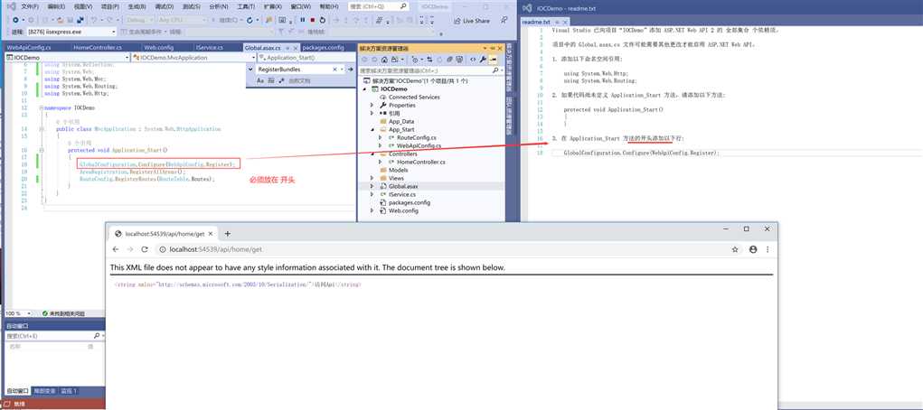Click the 监视 1 bottom tab
Image resolution: width=923 pixels, height=410 pixels.
pyautogui.click(x=69, y=391)
